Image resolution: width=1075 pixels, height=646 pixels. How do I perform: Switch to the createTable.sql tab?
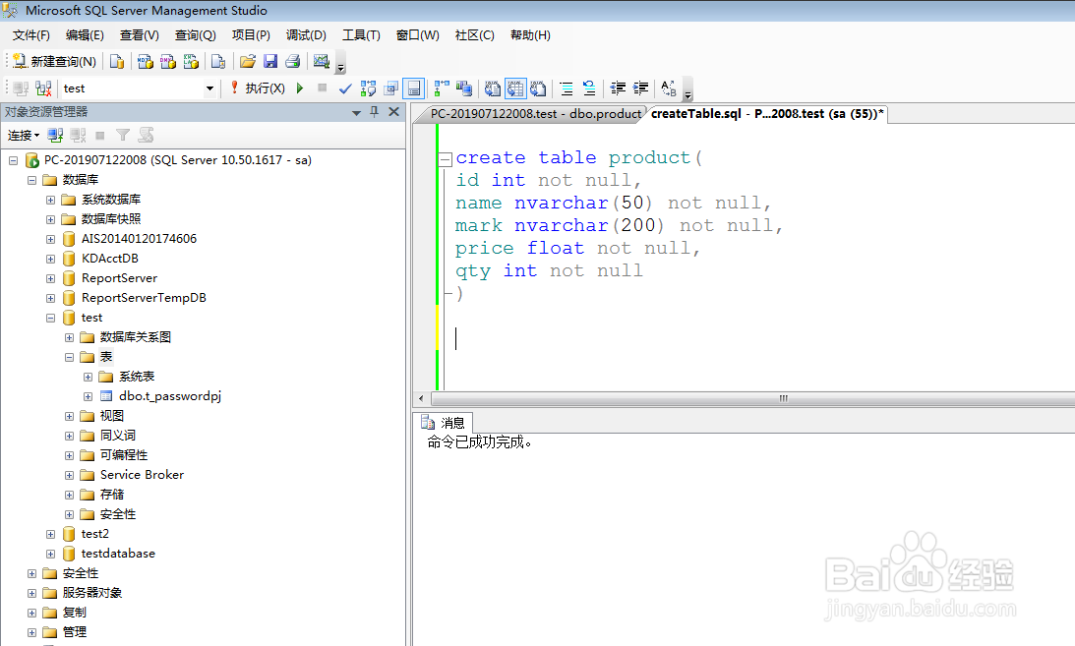tap(766, 114)
